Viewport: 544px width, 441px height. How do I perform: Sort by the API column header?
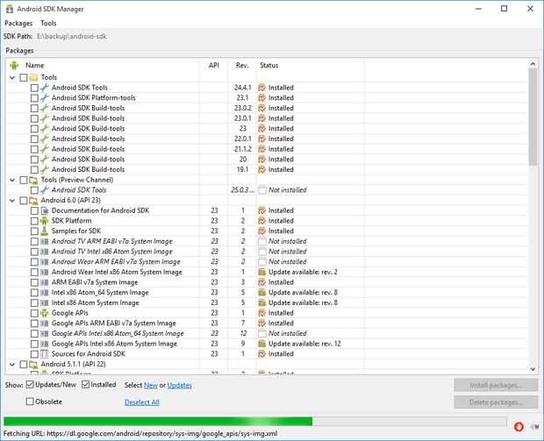[214, 65]
